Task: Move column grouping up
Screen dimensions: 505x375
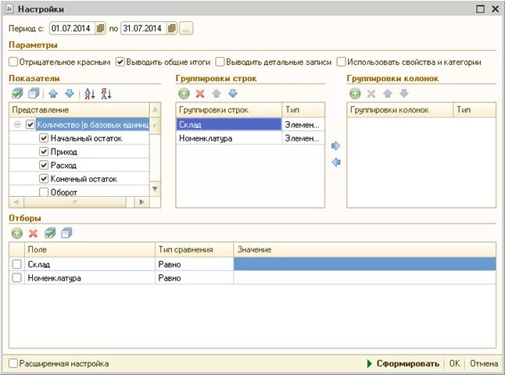Action: pos(388,94)
